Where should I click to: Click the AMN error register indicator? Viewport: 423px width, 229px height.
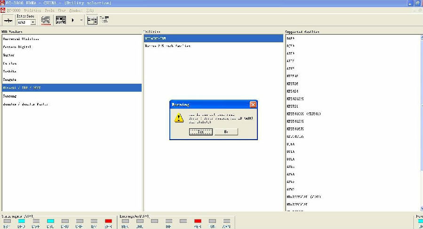pyautogui.click(x=227, y=221)
